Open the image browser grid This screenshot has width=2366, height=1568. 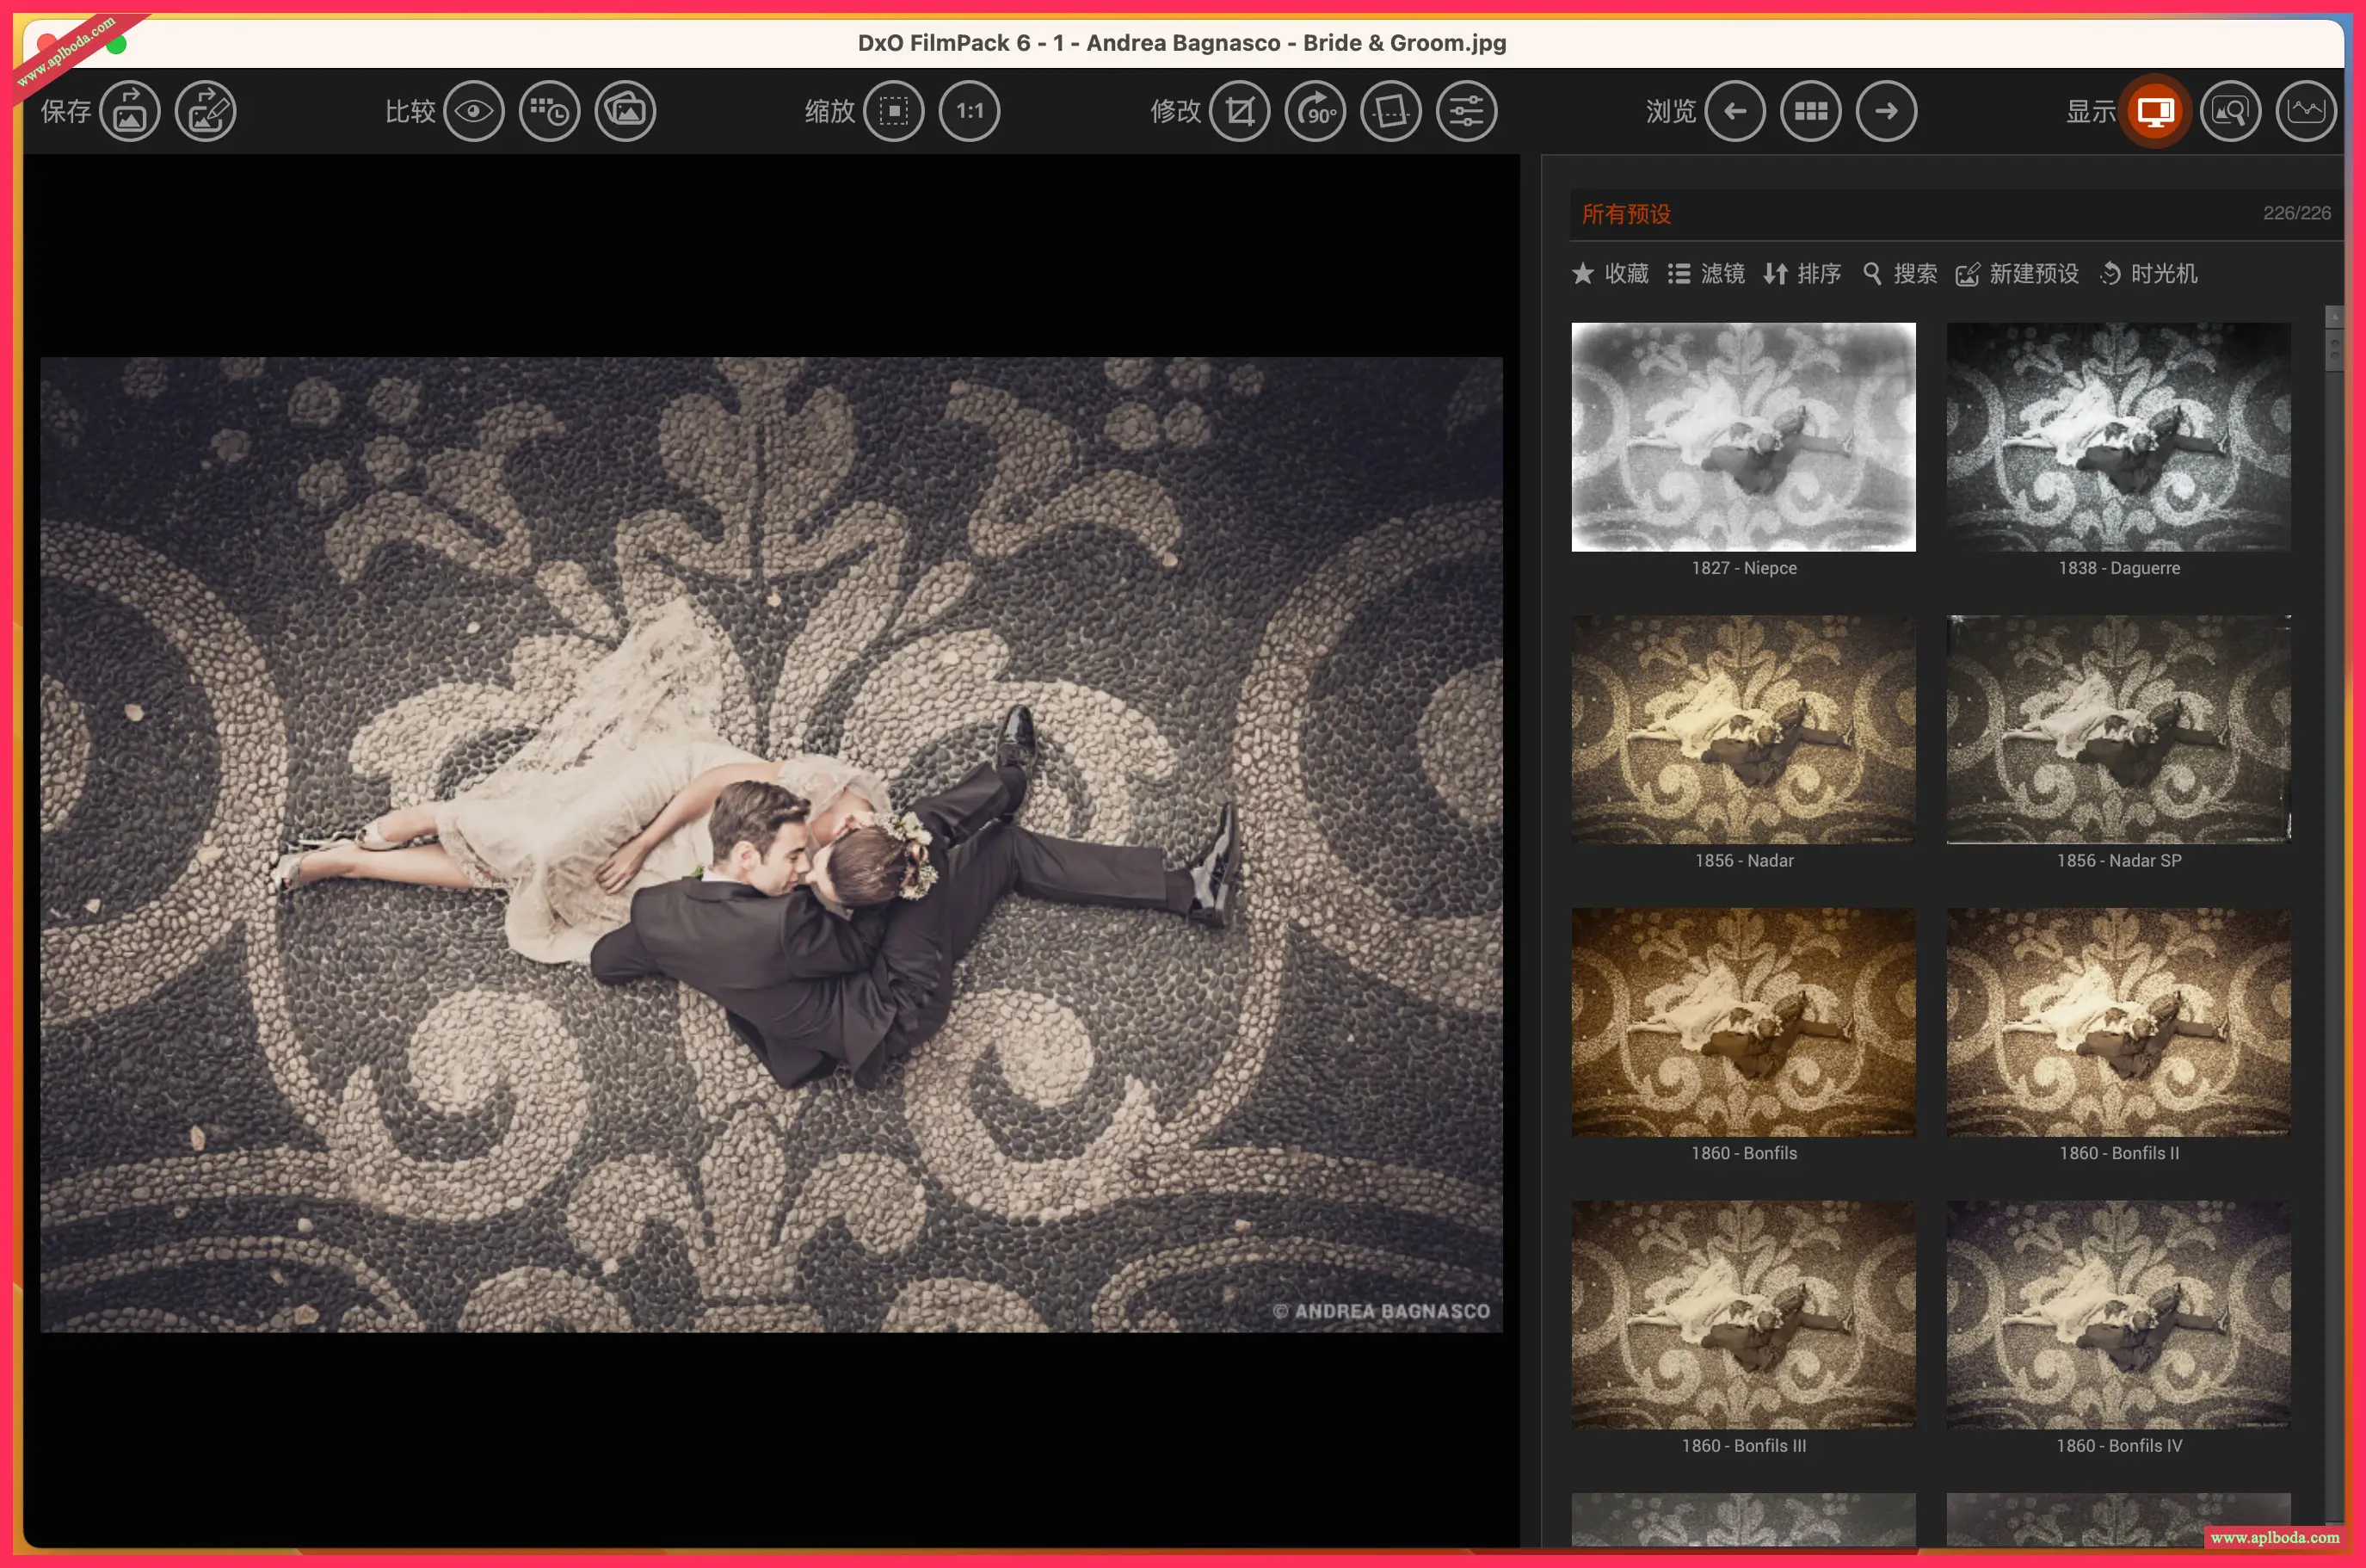tap(1810, 111)
